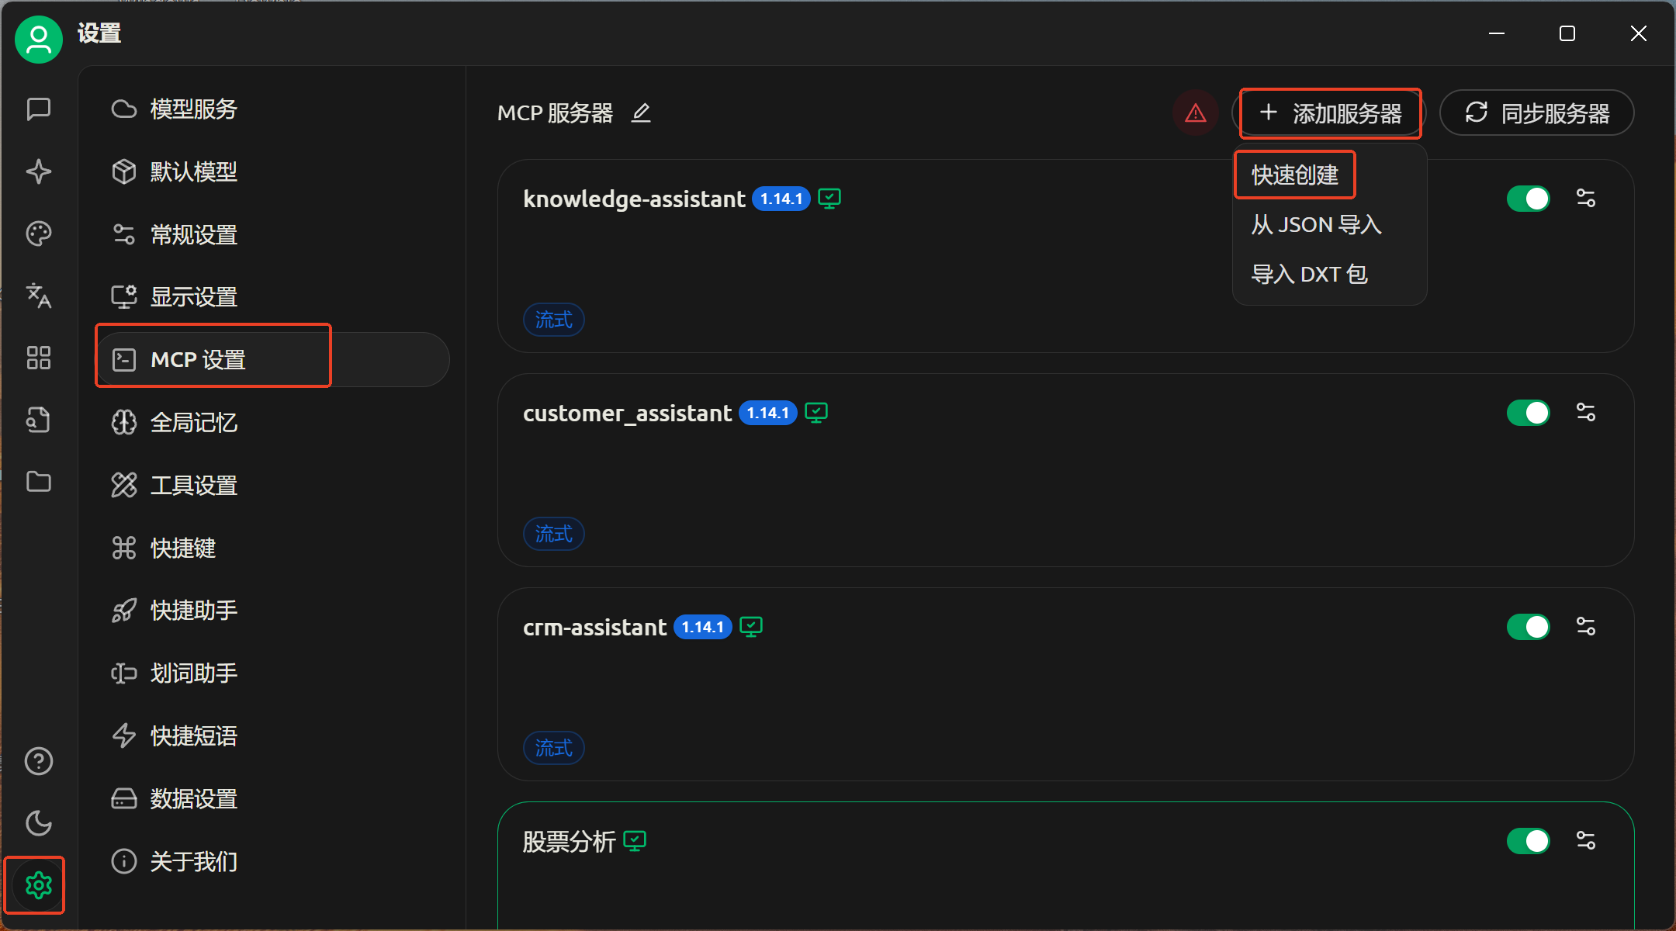Viewport: 1676px width, 931px height.
Task: Switch theme with the moon icon
Action: 38,823
